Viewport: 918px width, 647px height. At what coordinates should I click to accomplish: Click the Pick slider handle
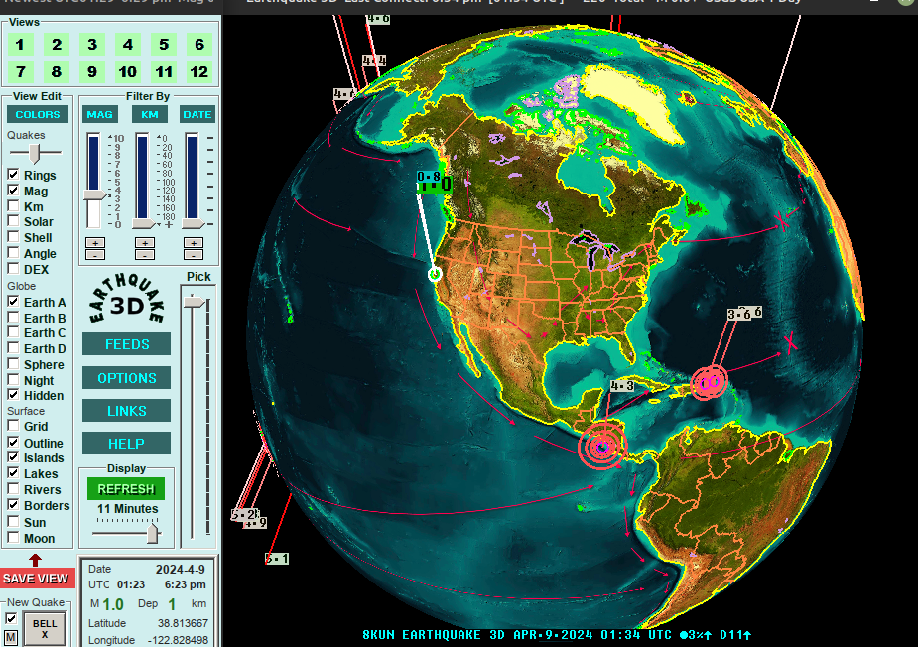coord(195,302)
